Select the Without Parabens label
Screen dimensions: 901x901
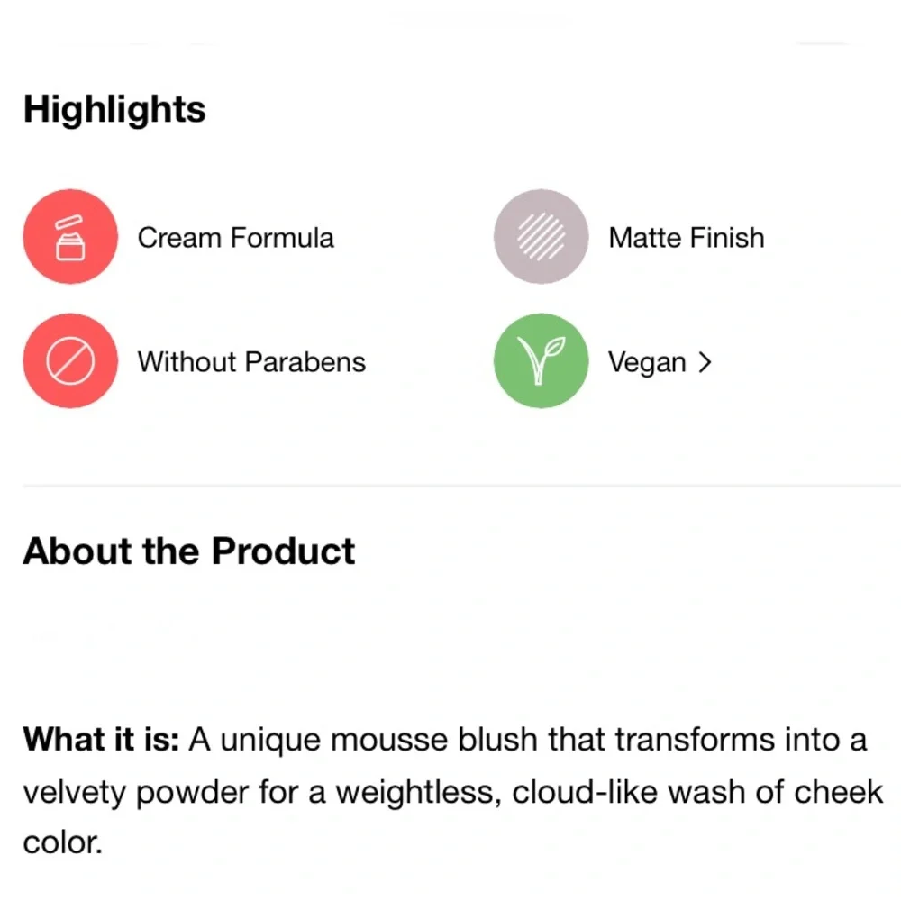click(x=251, y=362)
